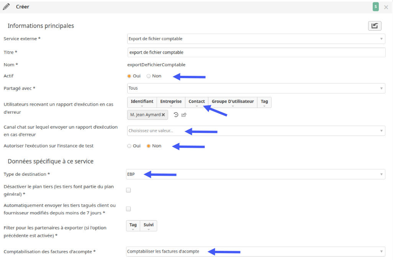This screenshot has height=260, width=393.
Task: Click the Données spécifique à ce service heading
Action: (x=51, y=161)
